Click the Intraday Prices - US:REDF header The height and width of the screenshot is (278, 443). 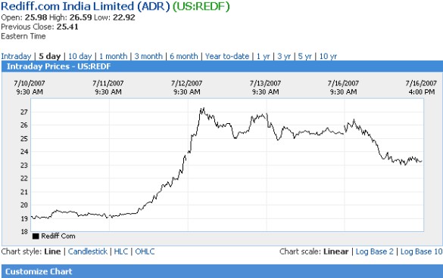point(59,66)
